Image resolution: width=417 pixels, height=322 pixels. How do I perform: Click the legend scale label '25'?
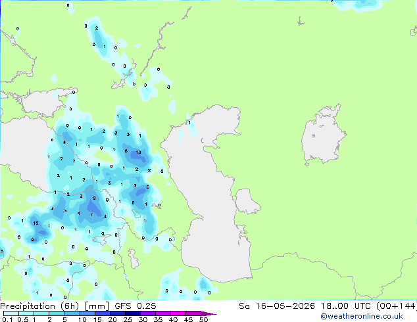(128, 319)
